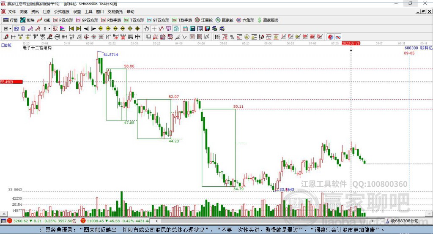Select the hand pan tool

pos(147,29)
